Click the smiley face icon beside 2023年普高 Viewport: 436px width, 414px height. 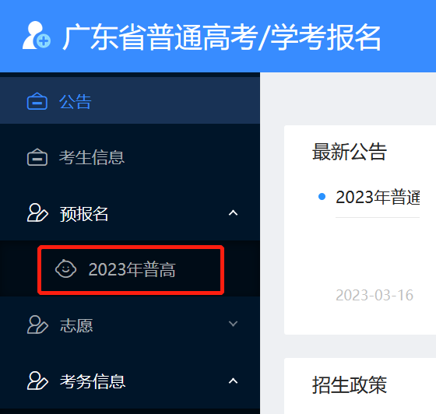click(65, 268)
